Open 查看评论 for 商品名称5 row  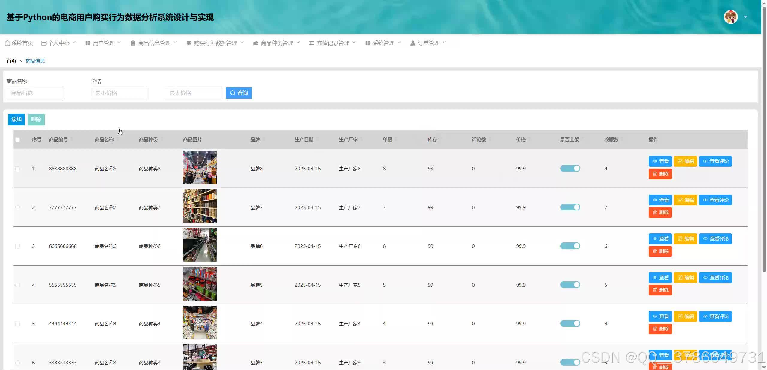[x=715, y=277]
